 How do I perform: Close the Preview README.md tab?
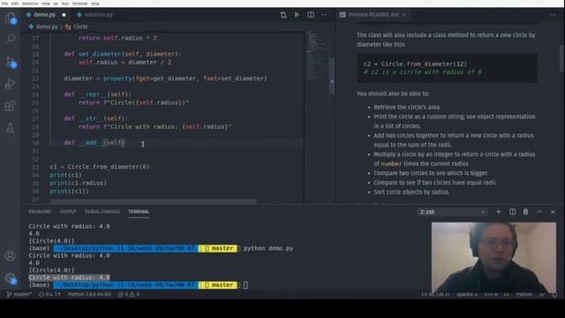click(404, 15)
